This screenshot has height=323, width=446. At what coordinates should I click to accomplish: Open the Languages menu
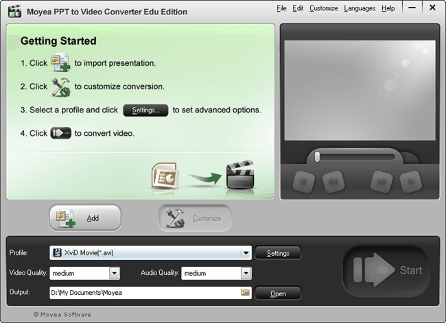[x=360, y=8]
